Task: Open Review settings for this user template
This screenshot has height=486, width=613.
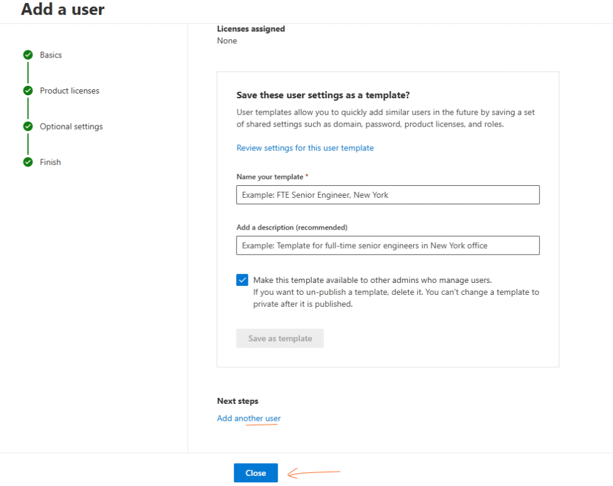Action: click(305, 148)
